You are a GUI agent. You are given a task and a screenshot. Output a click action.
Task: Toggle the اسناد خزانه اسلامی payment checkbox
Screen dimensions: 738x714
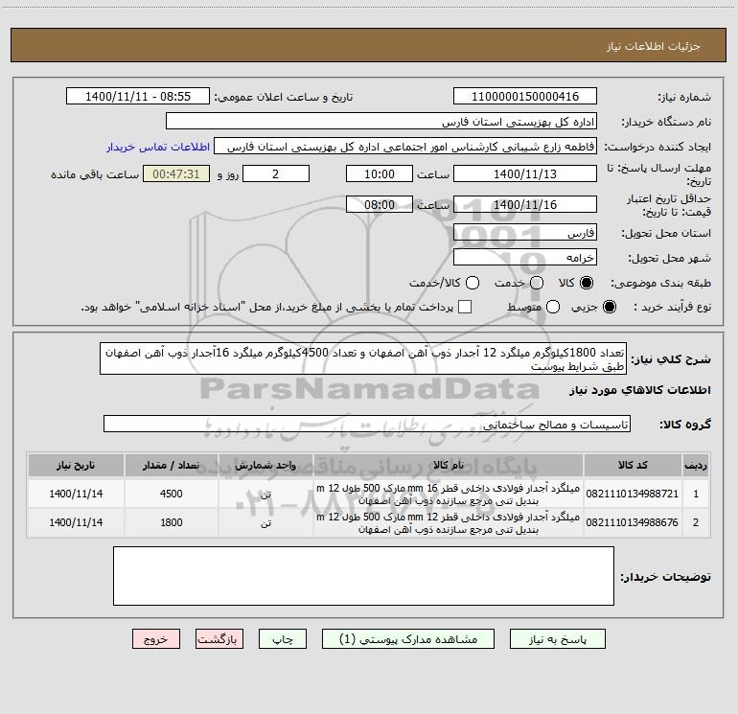point(465,307)
